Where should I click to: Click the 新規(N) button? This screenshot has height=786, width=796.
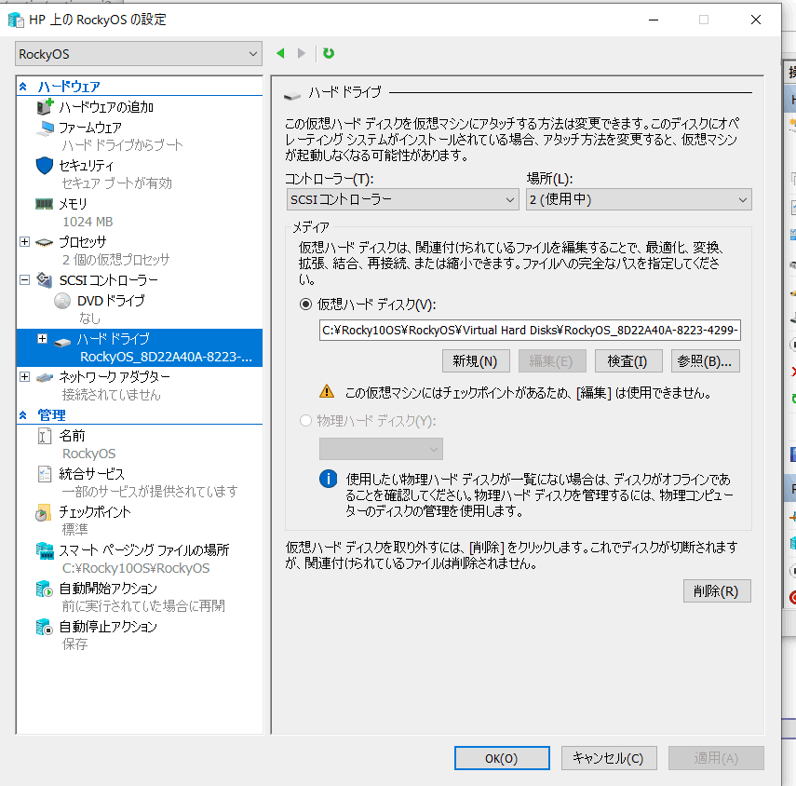click(x=475, y=361)
